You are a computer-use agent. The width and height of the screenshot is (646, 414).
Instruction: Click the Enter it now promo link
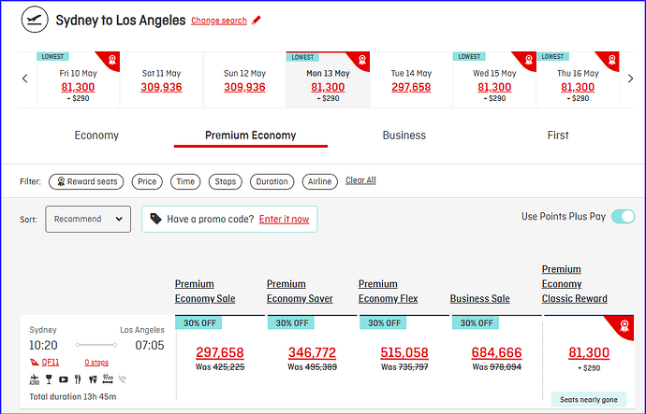pos(284,219)
